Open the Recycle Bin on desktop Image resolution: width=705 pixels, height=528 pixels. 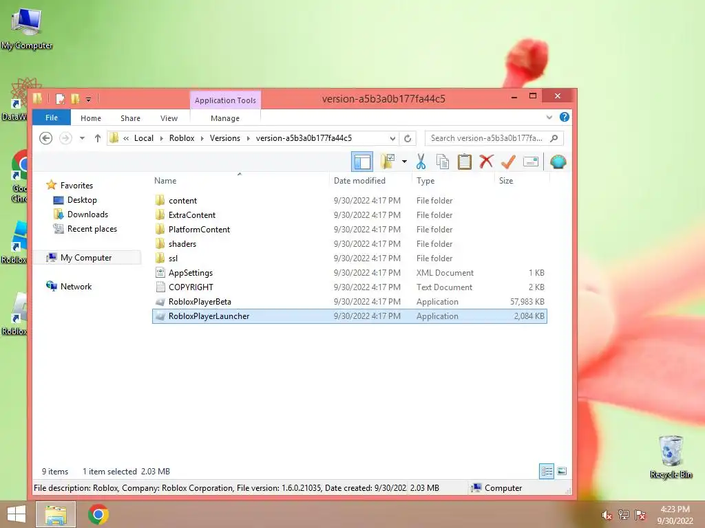(x=671, y=456)
